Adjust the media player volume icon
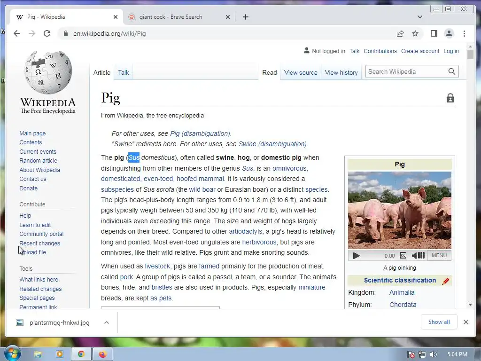 click(x=418, y=255)
